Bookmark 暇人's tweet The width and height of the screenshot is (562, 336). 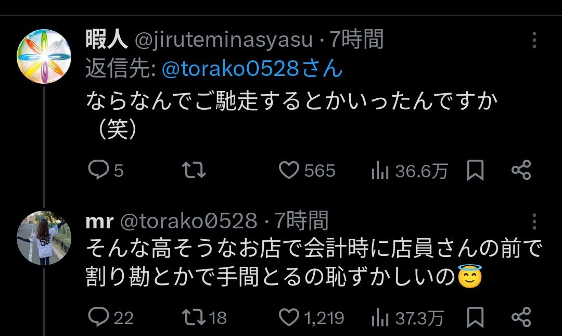[475, 171]
